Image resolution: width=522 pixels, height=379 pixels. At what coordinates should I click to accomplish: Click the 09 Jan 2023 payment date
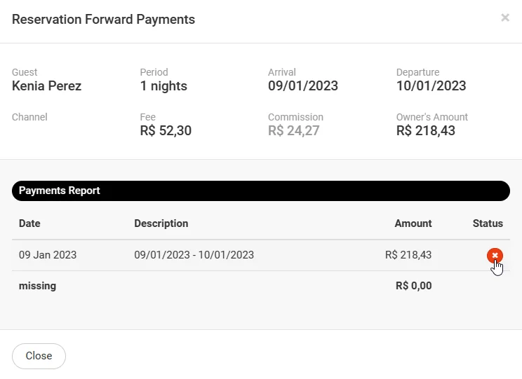pos(48,255)
